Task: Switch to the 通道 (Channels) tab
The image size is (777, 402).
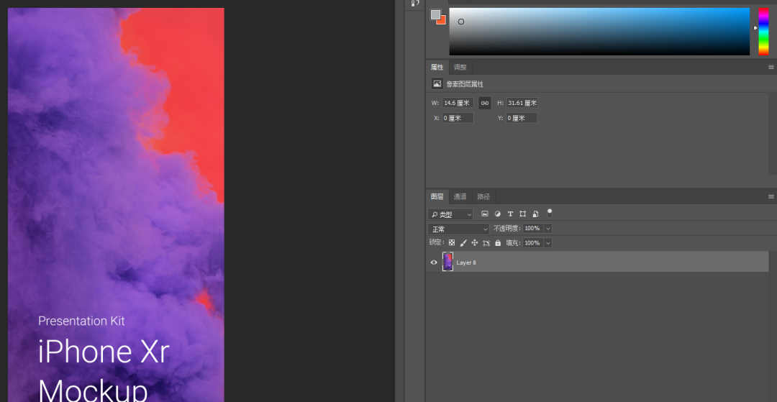Action: 460,196
